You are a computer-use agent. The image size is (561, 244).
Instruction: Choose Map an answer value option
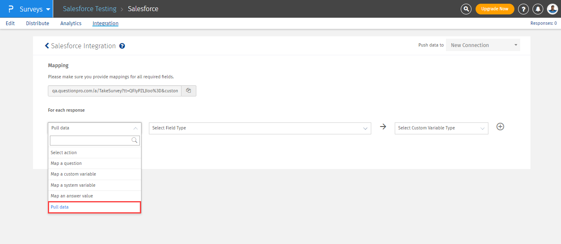click(x=94, y=196)
